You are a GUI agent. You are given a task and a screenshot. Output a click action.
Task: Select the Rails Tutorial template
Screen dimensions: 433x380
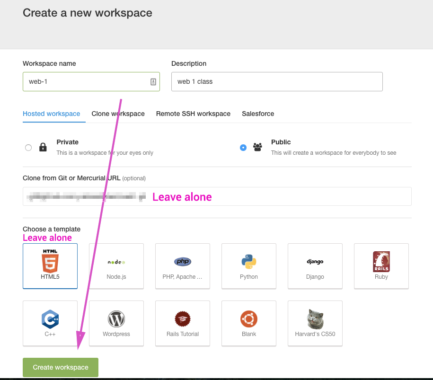183,323
